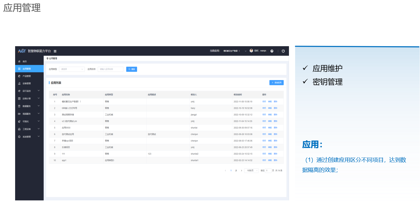Click the hamburger menu collapse icon
Screen dimensions: 420x206
click(55, 51)
